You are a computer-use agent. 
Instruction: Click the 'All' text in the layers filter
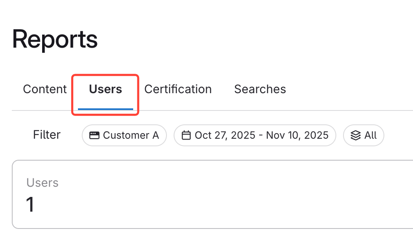[x=370, y=135]
